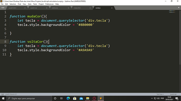Open the Goto menu

point(30,4)
